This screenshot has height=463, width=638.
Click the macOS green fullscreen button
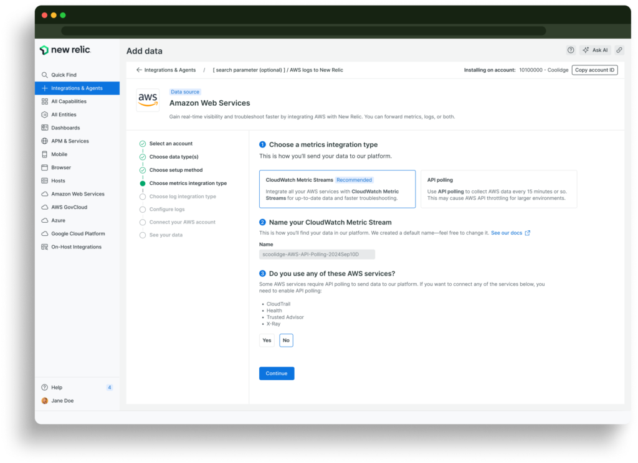(x=63, y=15)
